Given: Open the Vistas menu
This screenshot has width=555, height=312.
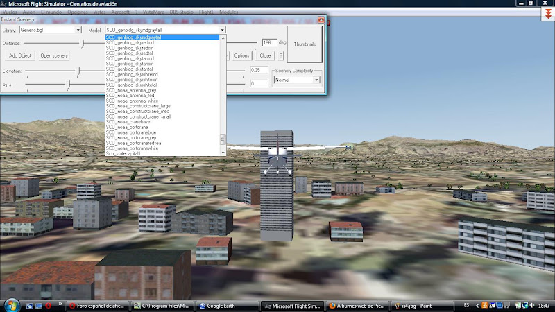Looking at the screenshot, I should click(x=99, y=12).
